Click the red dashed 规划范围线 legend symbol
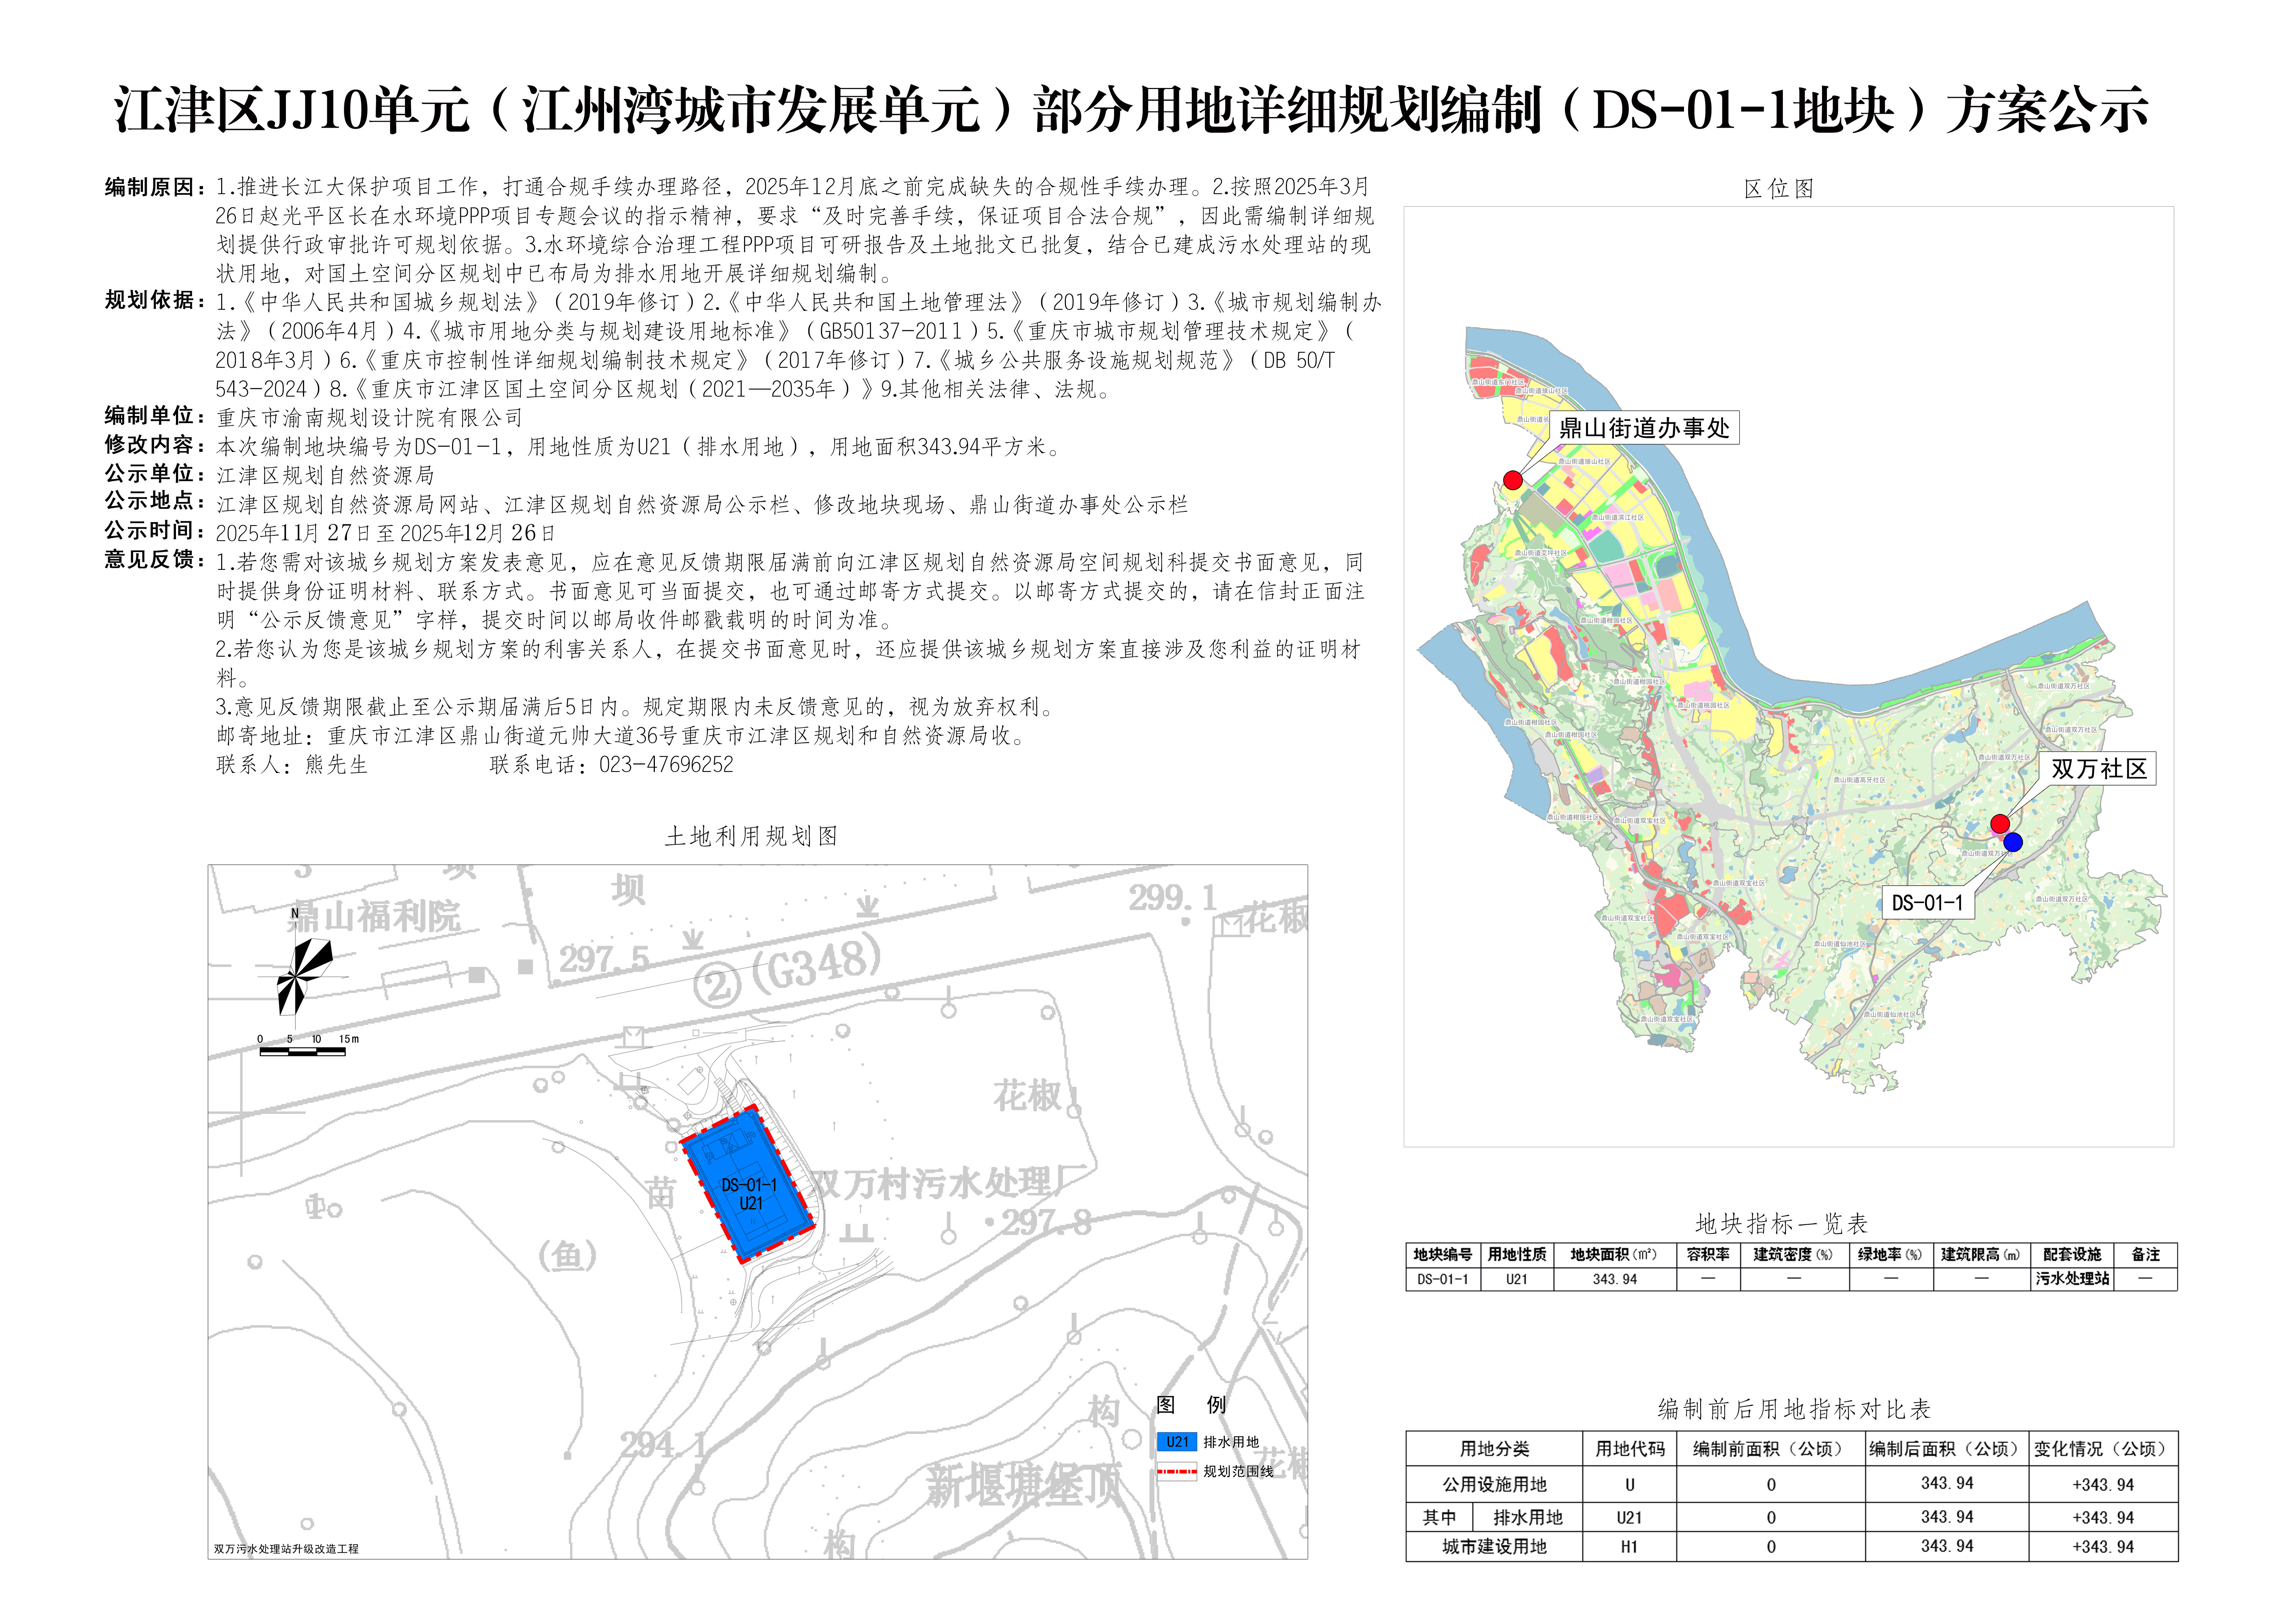 coord(1177,1471)
